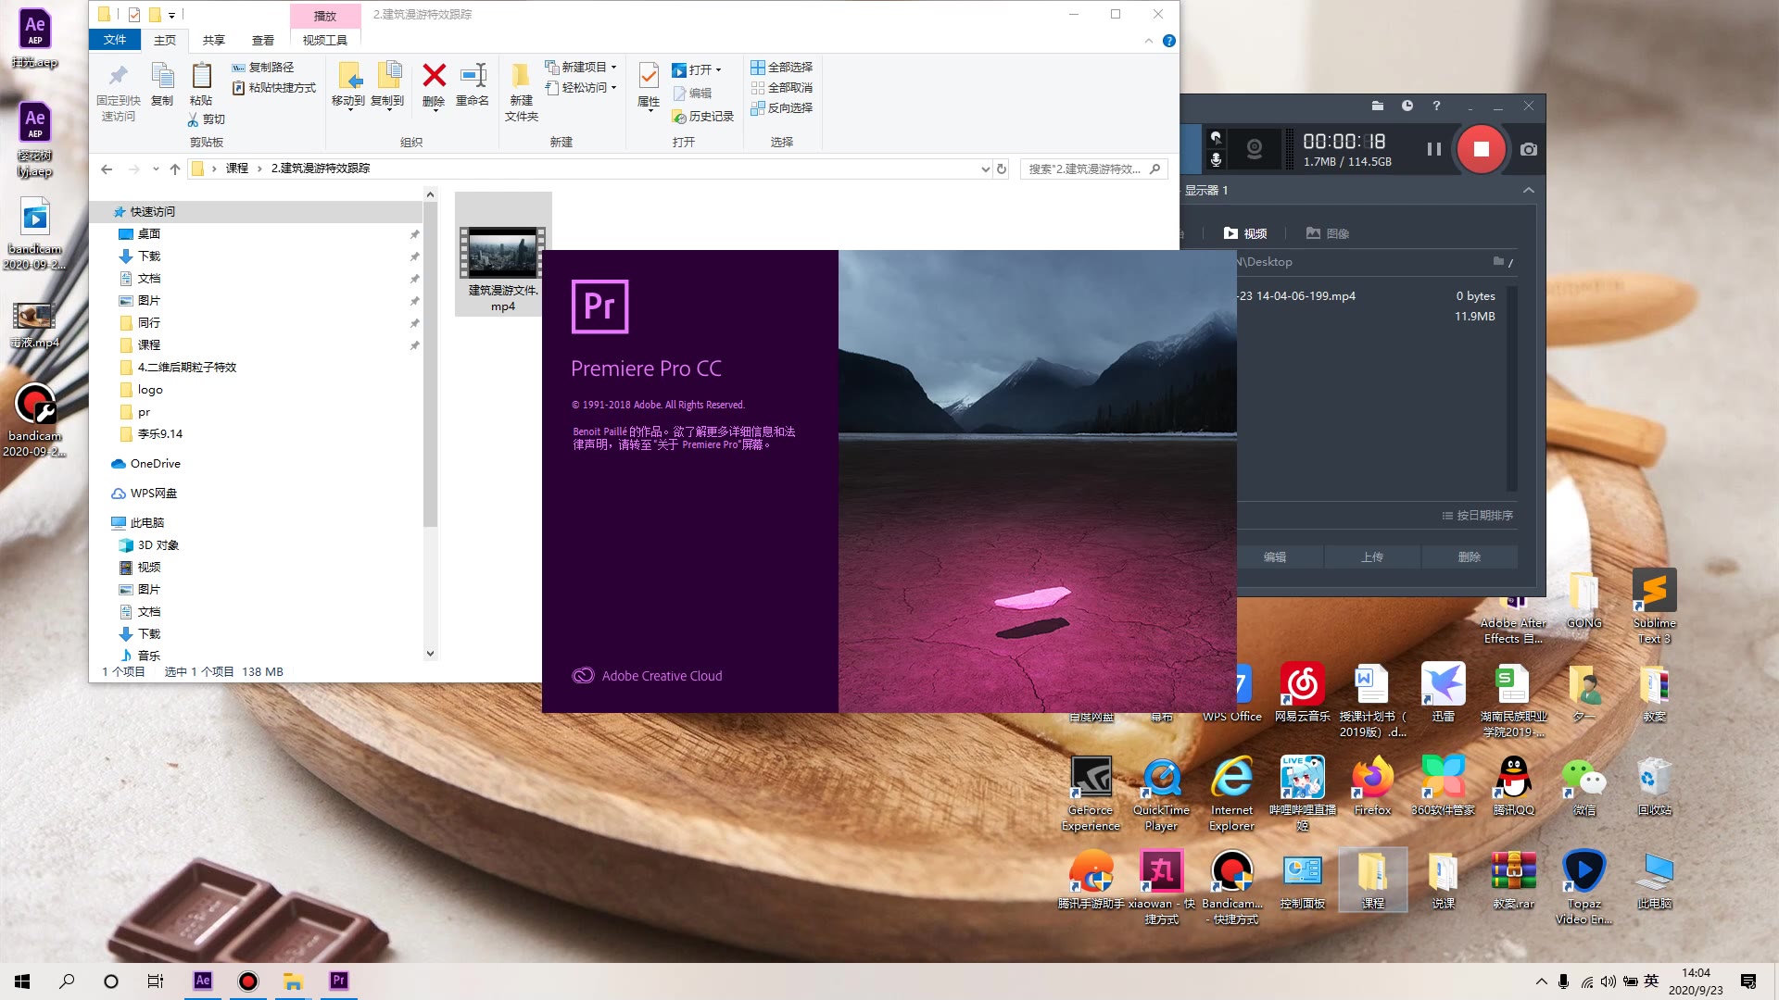Stop the Bandicam recording with red button
The image size is (1779, 1000).
1481,149
